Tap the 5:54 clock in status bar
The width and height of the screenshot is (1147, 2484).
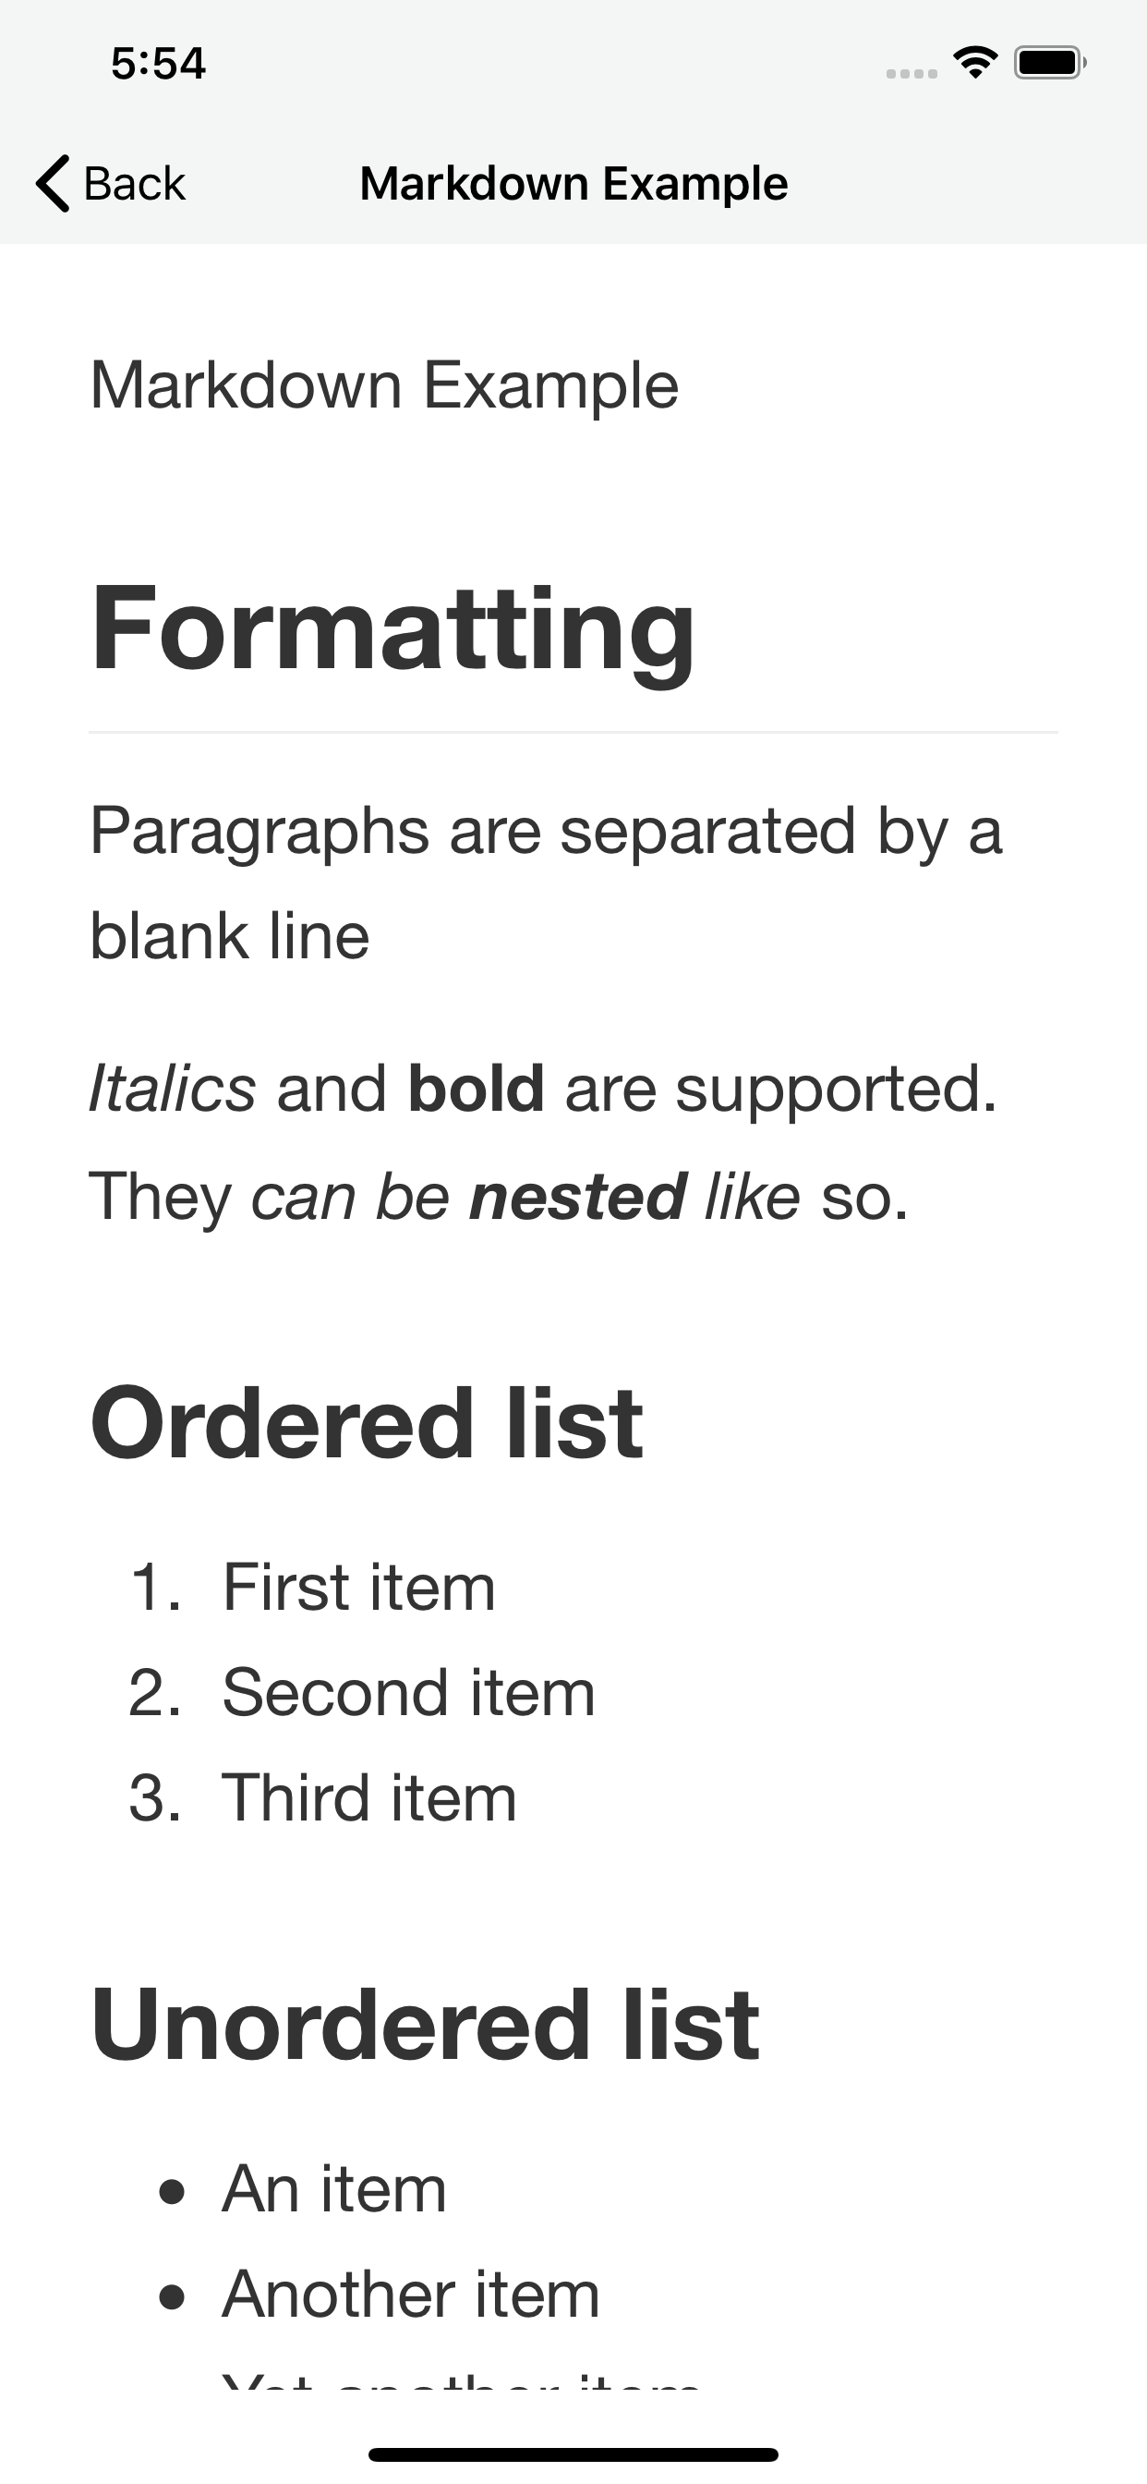(x=158, y=64)
